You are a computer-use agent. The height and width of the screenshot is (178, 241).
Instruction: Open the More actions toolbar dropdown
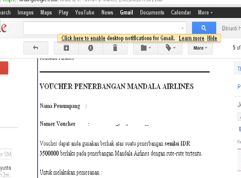pyautogui.click(x=200, y=48)
